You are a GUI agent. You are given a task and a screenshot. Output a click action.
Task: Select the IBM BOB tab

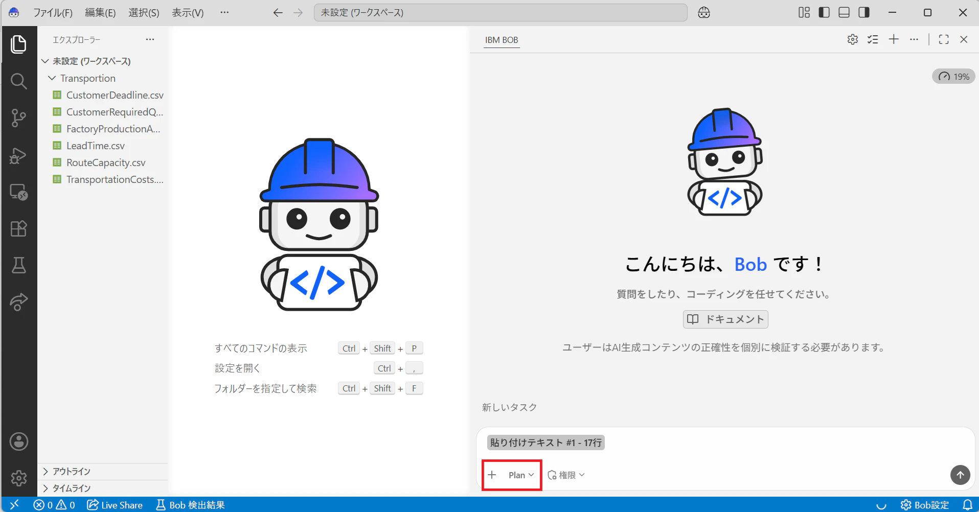click(502, 40)
